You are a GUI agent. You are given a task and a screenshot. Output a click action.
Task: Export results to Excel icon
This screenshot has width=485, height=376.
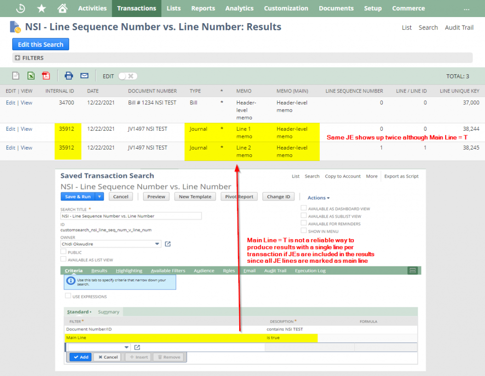[31, 76]
